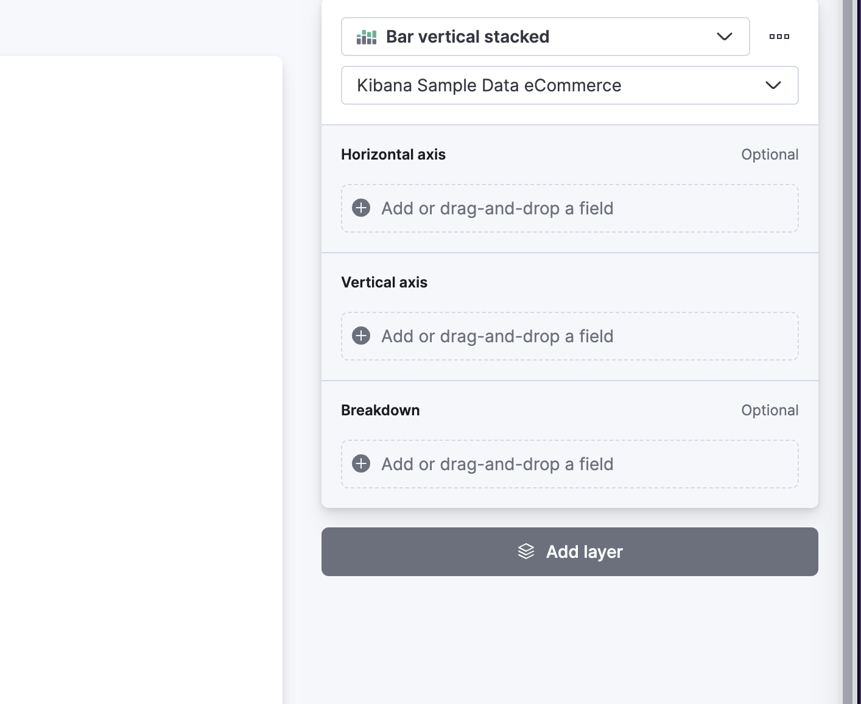
Task: Click the Vertical axis section title
Action: click(384, 282)
